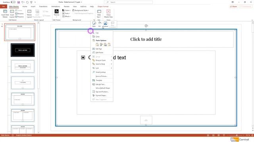254x142 pixels.
Task: Click the Redo icon in title bar
Action: (x=27, y=2)
